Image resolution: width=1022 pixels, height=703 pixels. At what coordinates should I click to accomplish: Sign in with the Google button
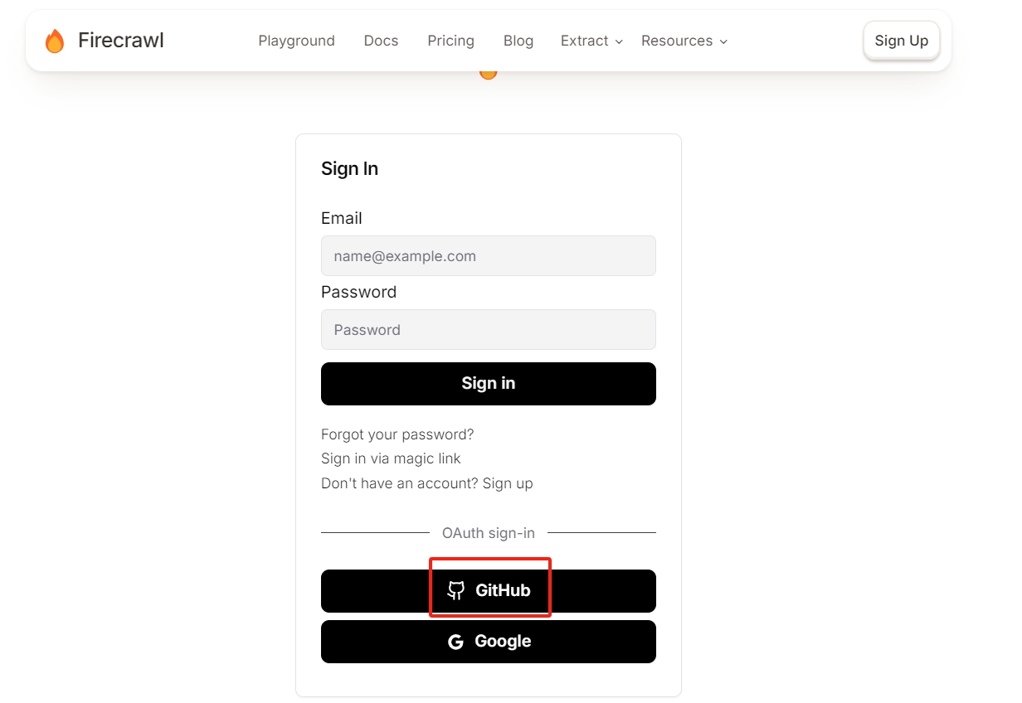pos(489,642)
